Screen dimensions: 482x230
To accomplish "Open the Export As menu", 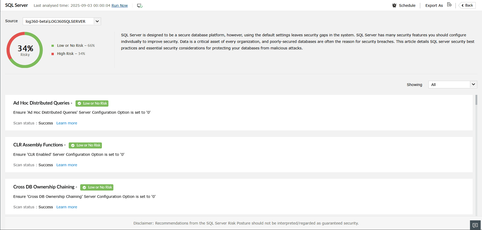I will click(434, 5).
